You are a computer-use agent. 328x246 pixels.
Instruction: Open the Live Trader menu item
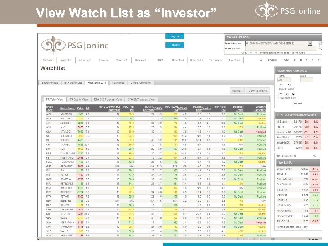[235, 60]
